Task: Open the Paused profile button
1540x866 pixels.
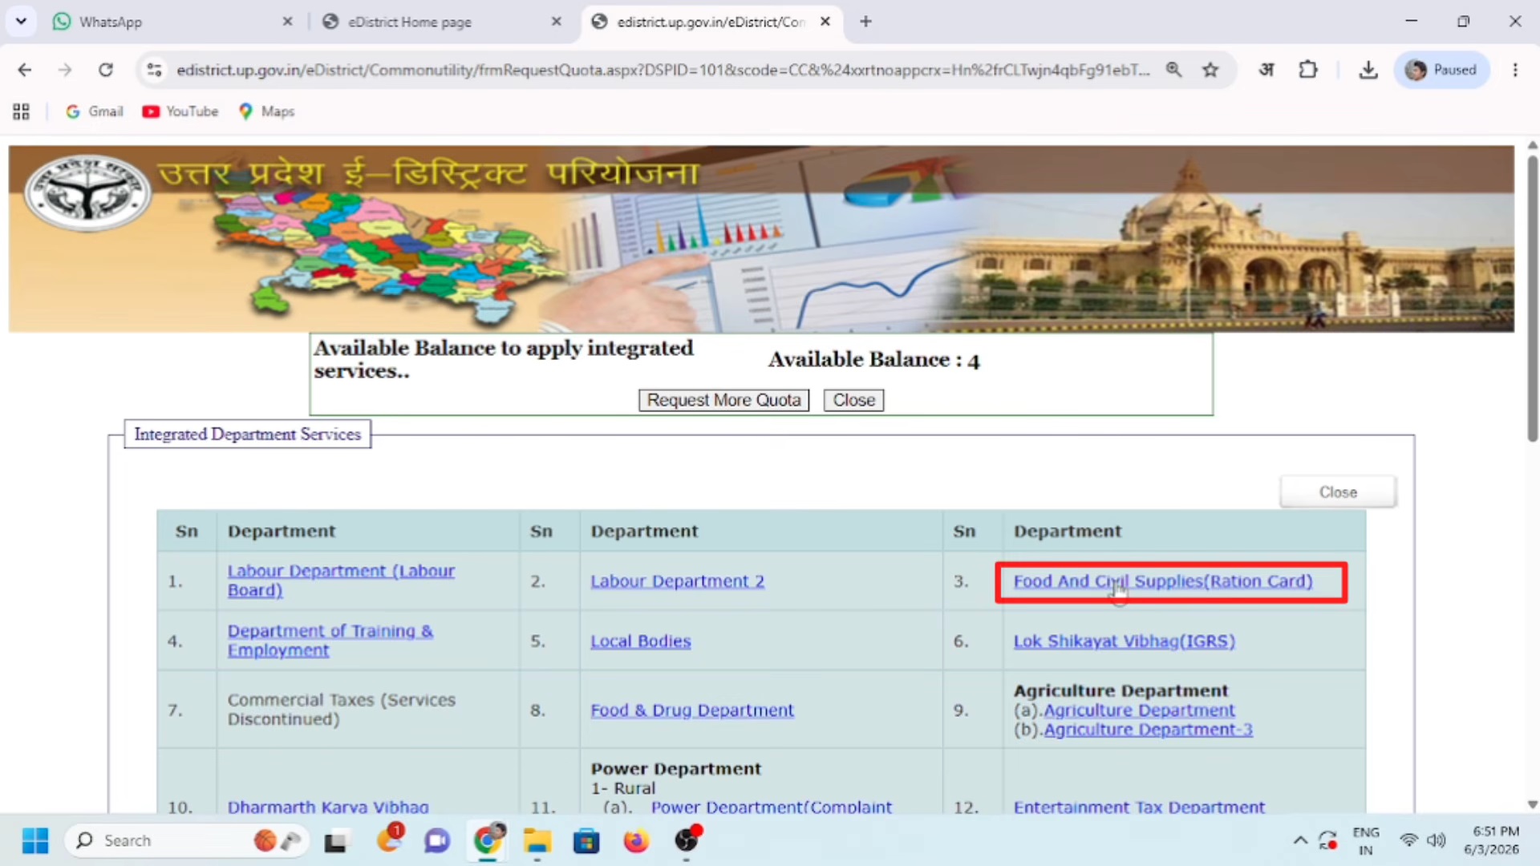Action: 1441,70
